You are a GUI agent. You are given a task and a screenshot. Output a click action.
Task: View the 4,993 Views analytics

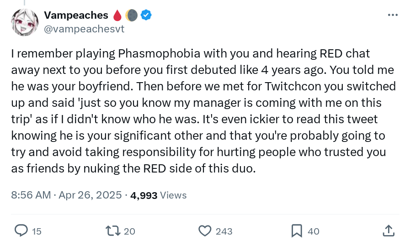pyautogui.click(x=159, y=195)
